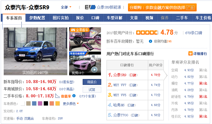This screenshot has width=212, height=124.
Task: Open WEY VV7 ranking entry
Action: tap(120, 85)
